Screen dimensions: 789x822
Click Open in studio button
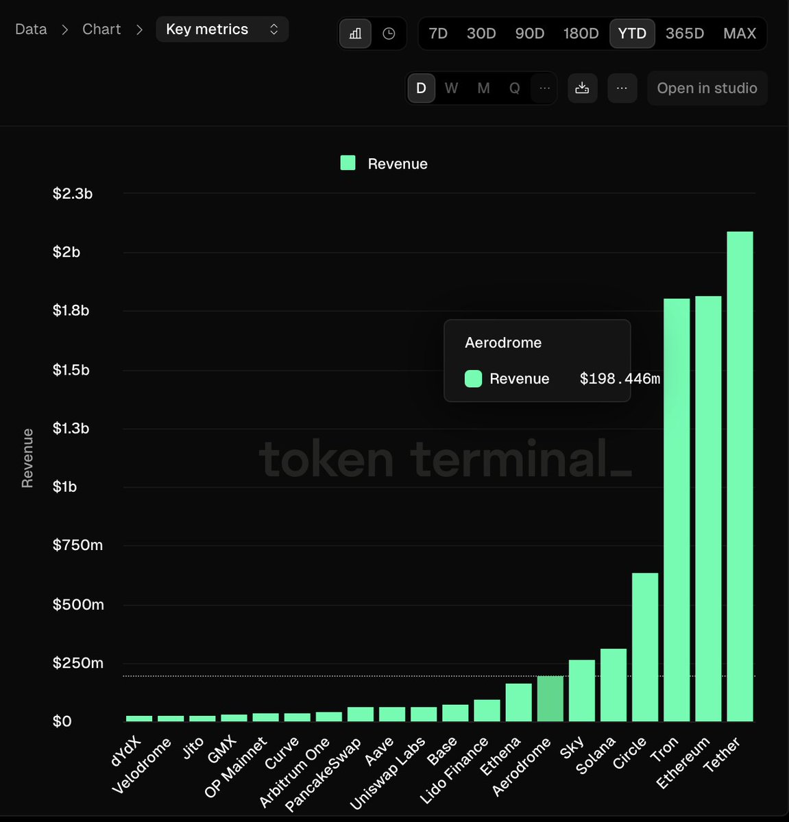(x=707, y=88)
